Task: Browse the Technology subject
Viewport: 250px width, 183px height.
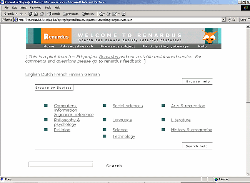Action: [124, 136]
